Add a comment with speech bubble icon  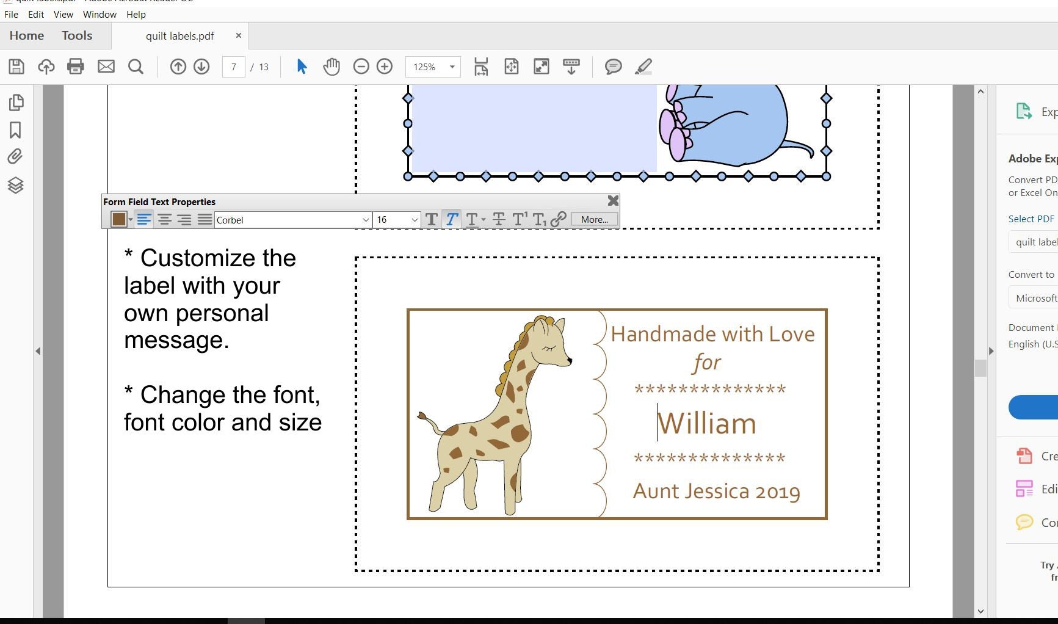(613, 67)
